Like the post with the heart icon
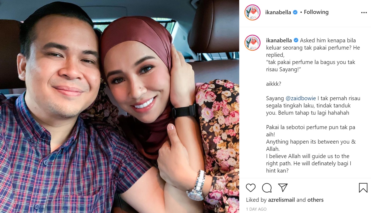Image resolution: width=371 pixels, height=213 pixels. [250, 188]
